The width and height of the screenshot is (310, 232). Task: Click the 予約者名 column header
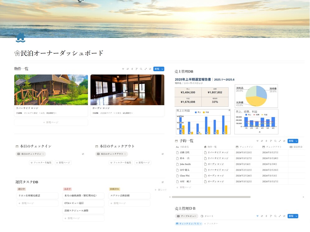(x=182, y=147)
